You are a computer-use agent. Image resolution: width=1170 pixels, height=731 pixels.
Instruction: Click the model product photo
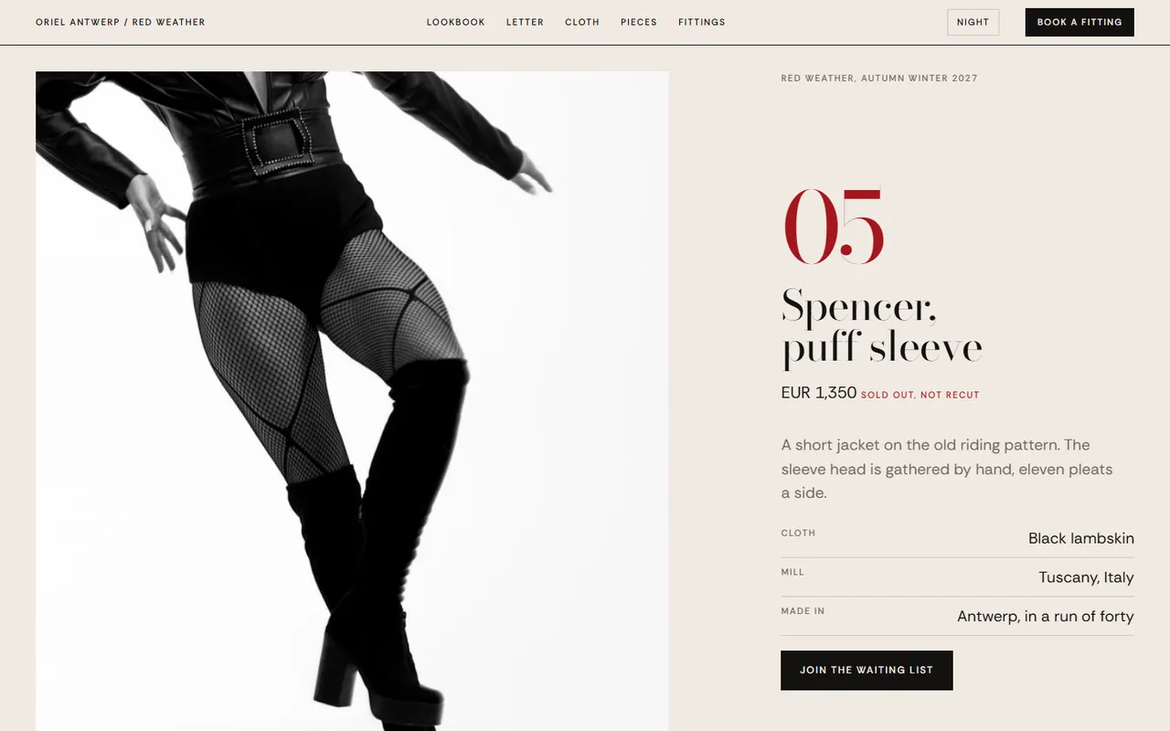tap(352, 401)
